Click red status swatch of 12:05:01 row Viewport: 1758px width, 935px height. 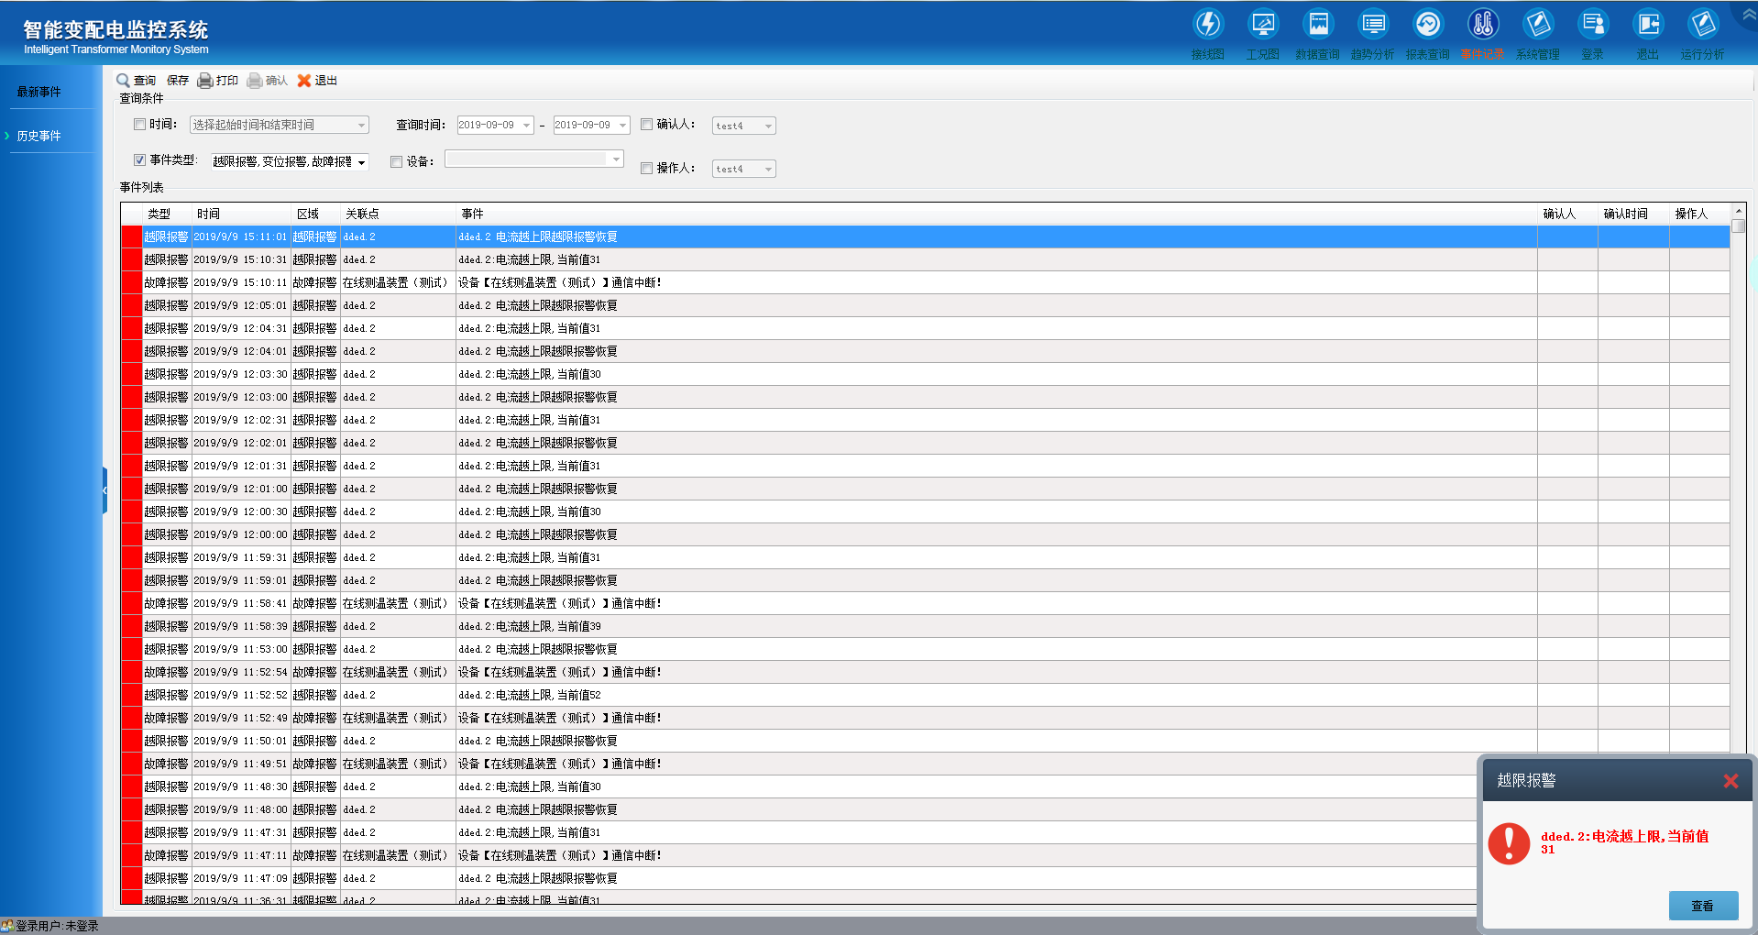[x=132, y=305]
